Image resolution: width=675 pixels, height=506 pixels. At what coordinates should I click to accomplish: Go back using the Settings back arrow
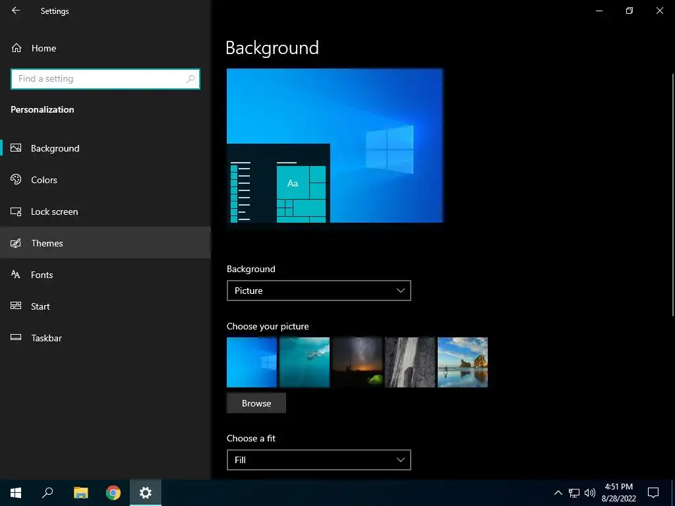click(16, 11)
